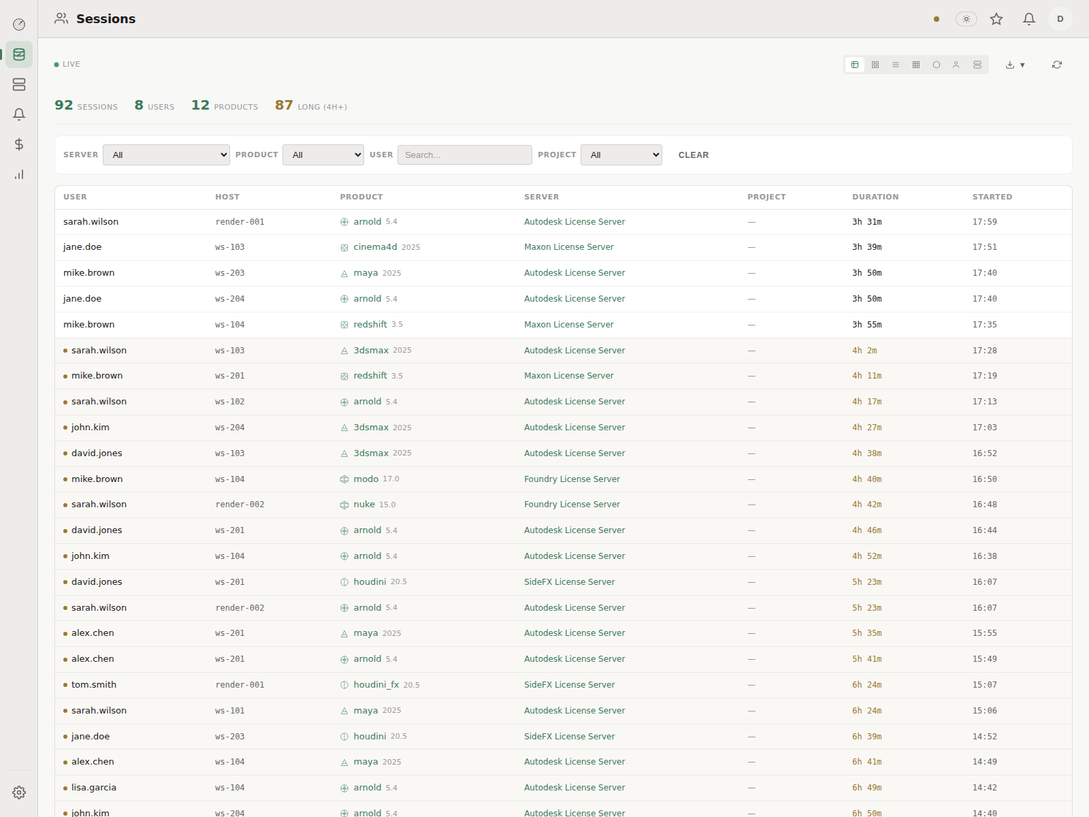Open the Product filter dropdown

point(323,155)
